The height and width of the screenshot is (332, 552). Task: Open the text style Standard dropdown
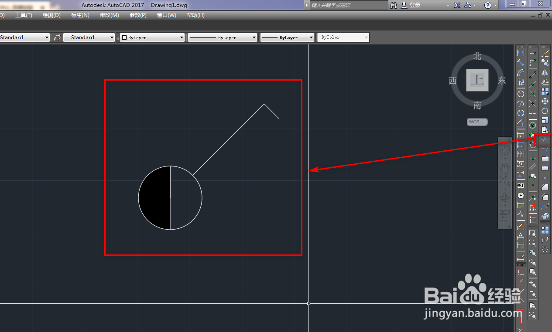pyautogui.click(x=25, y=37)
